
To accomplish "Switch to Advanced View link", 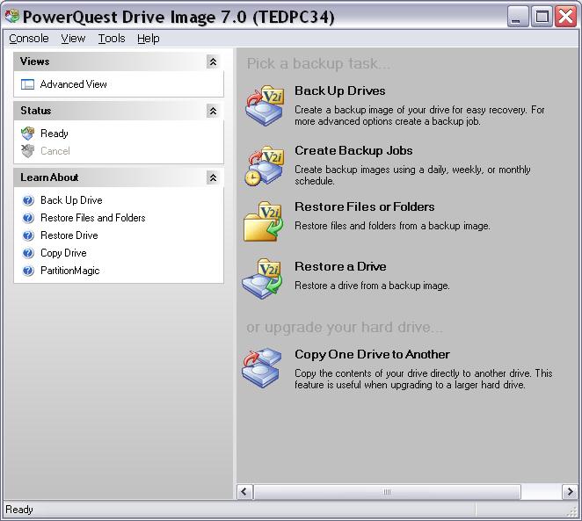I will click(x=74, y=84).
